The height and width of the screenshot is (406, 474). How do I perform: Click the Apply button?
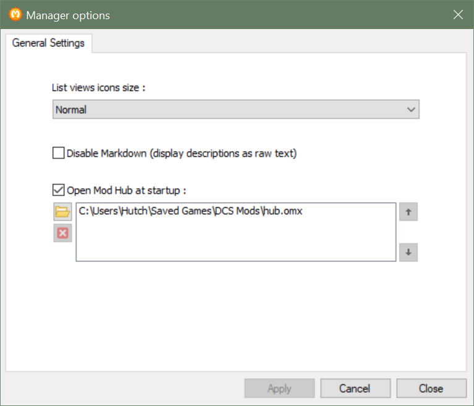click(279, 388)
